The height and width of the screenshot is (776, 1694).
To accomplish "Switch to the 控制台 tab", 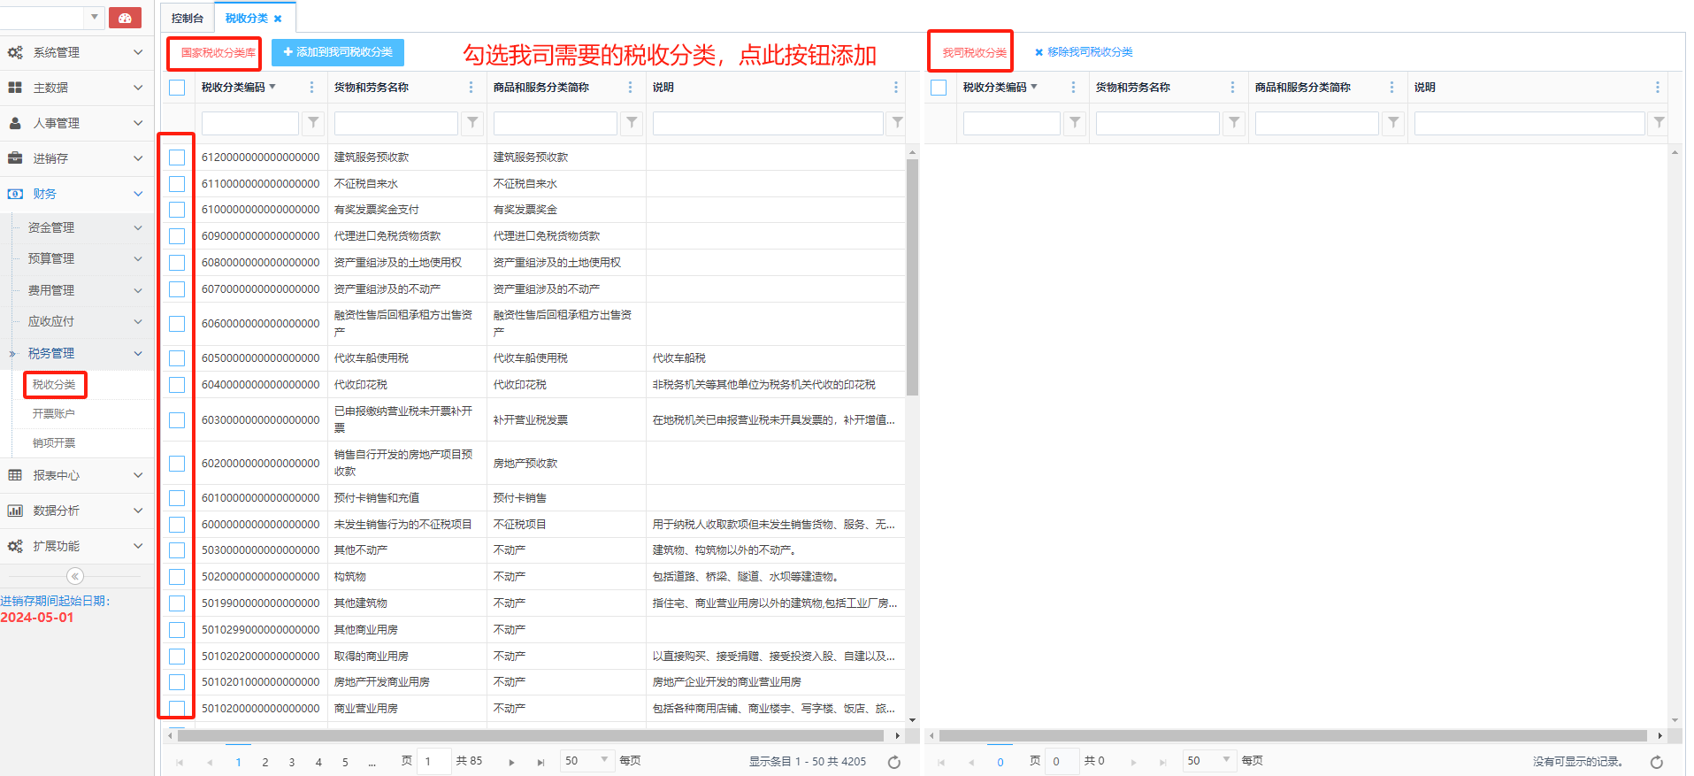I will coord(188,19).
